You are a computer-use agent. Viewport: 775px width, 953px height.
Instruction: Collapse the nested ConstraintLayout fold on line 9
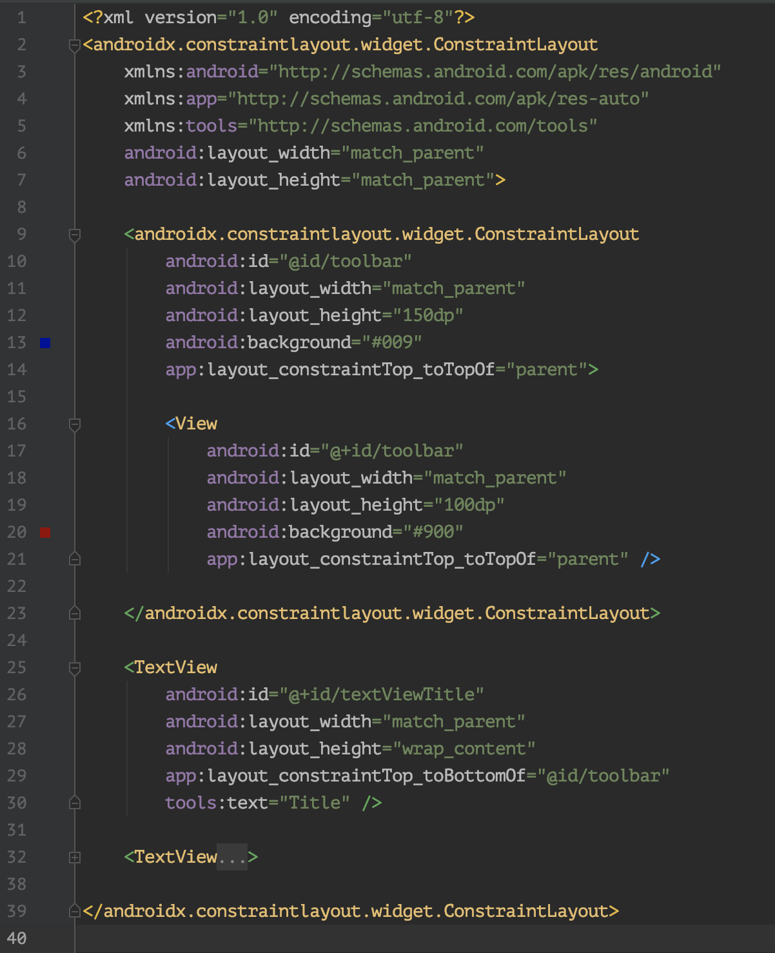[75, 235]
